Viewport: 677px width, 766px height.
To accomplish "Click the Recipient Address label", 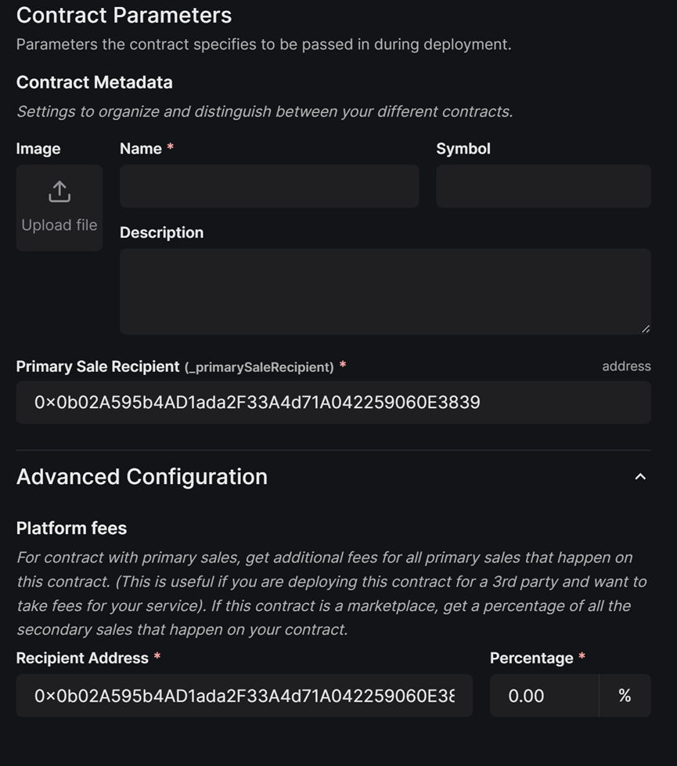I will pyautogui.click(x=82, y=658).
